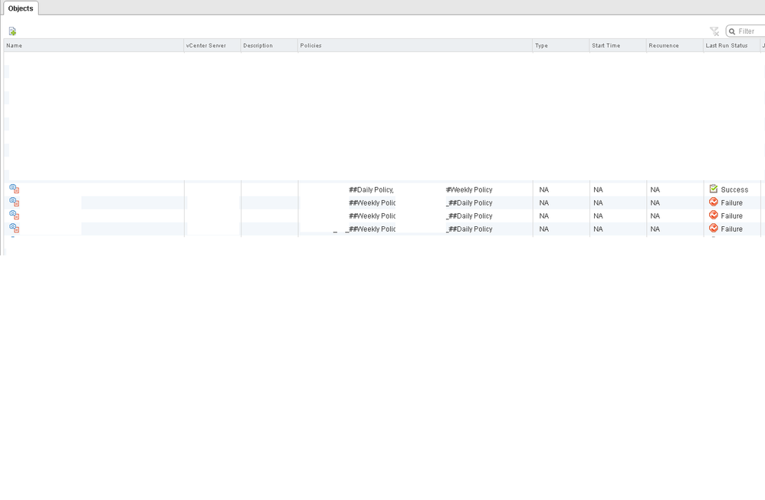Sort by the vCenter Server column header
Screen dimensions: 765x500
click(x=206, y=46)
